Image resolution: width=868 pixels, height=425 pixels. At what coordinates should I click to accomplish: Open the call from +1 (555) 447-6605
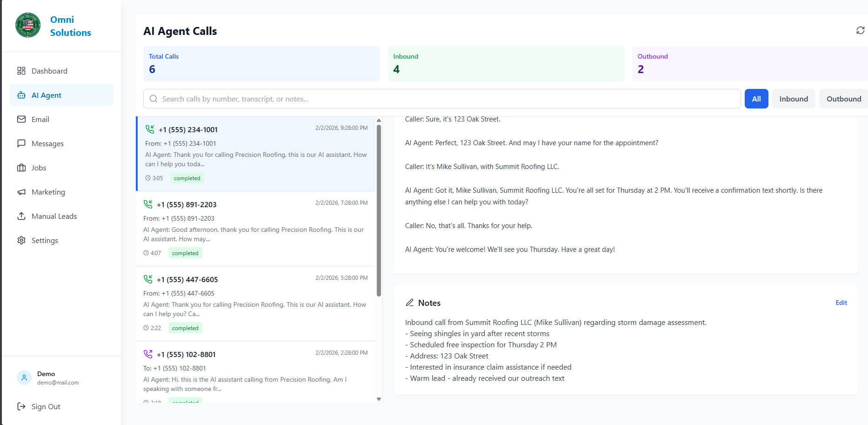coord(255,303)
